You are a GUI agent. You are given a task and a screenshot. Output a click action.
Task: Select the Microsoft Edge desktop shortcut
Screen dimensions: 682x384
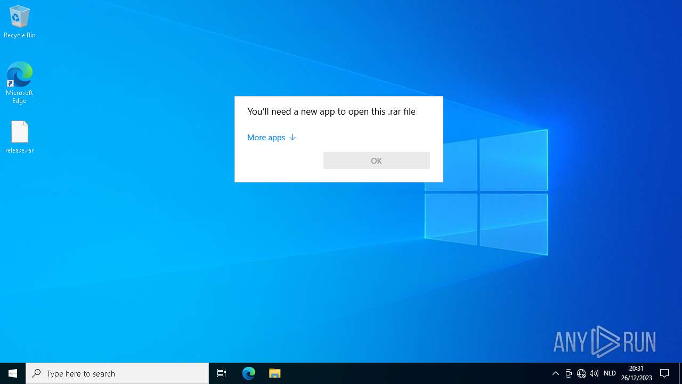[20, 83]
